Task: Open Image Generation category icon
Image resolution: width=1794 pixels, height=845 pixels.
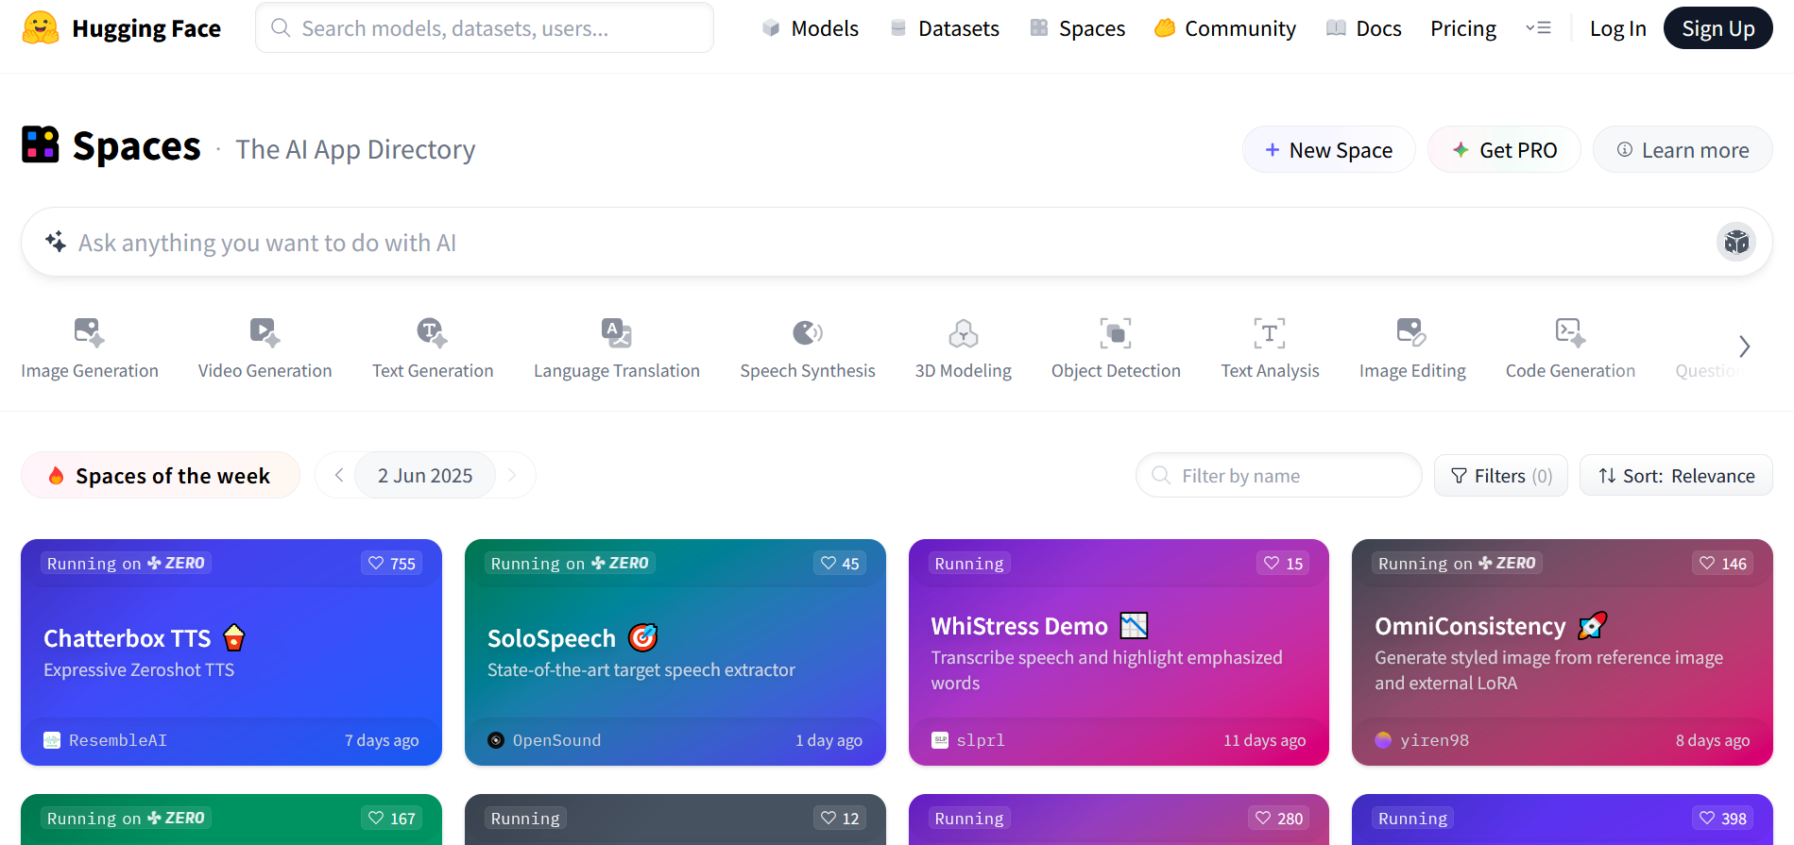Action: pyautogui.click(x=89, y=332)
